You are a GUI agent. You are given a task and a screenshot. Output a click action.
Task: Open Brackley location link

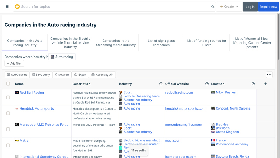pyautogui.click(x=222, y=124)
